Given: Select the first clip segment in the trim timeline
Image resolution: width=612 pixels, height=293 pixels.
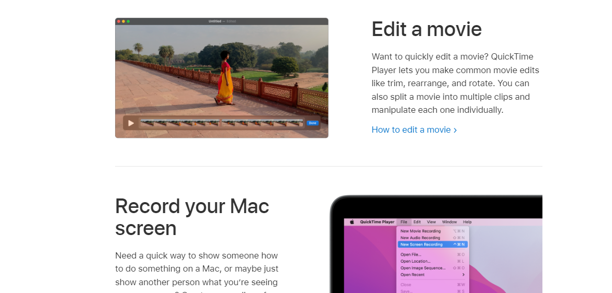Looking at the screenshot, I should tap(179, 123).
